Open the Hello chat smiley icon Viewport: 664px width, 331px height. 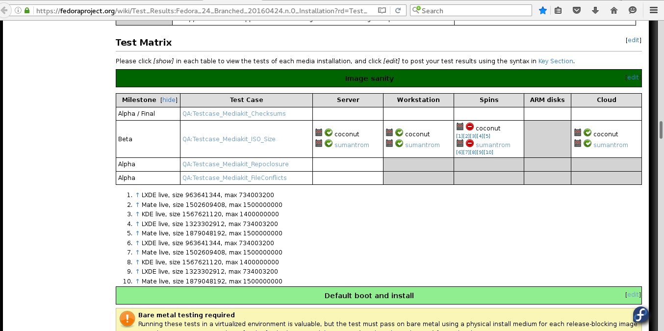click(633, 10)
